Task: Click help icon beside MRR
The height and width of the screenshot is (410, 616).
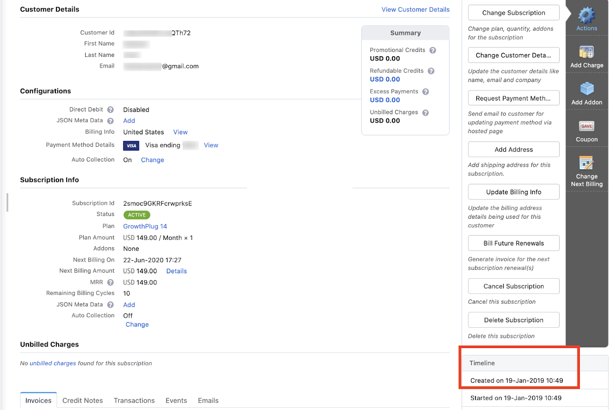Action: coord(110,283)
